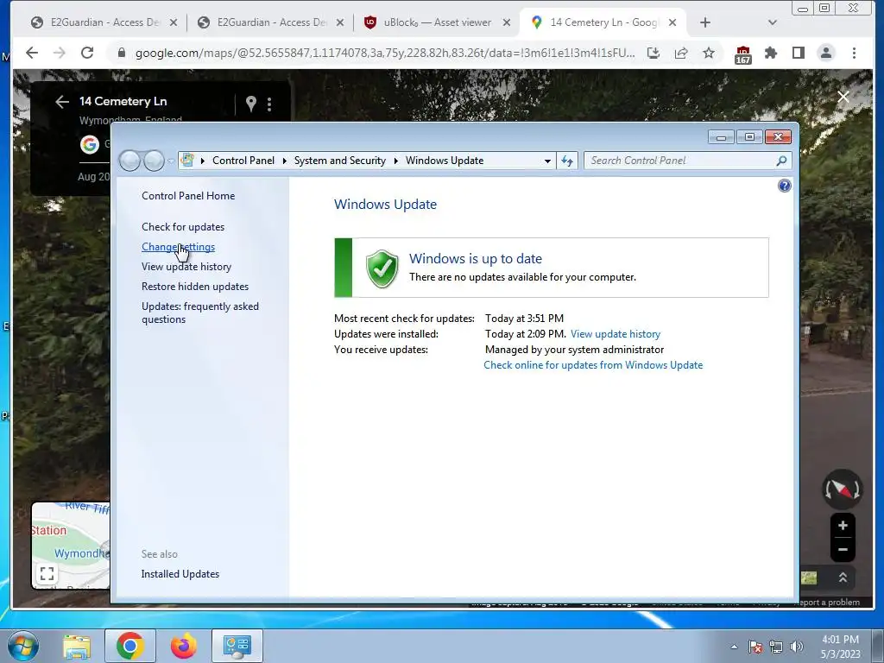
Task: Click View update history beside 2:09 PM
Action: point(616,334)
